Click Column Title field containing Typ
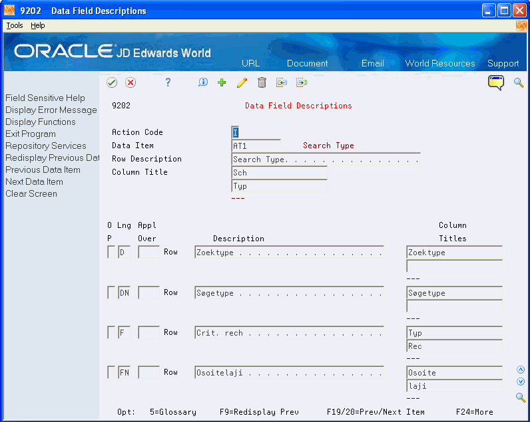Viewport: 530px width, 422px height. pos(279,186)
